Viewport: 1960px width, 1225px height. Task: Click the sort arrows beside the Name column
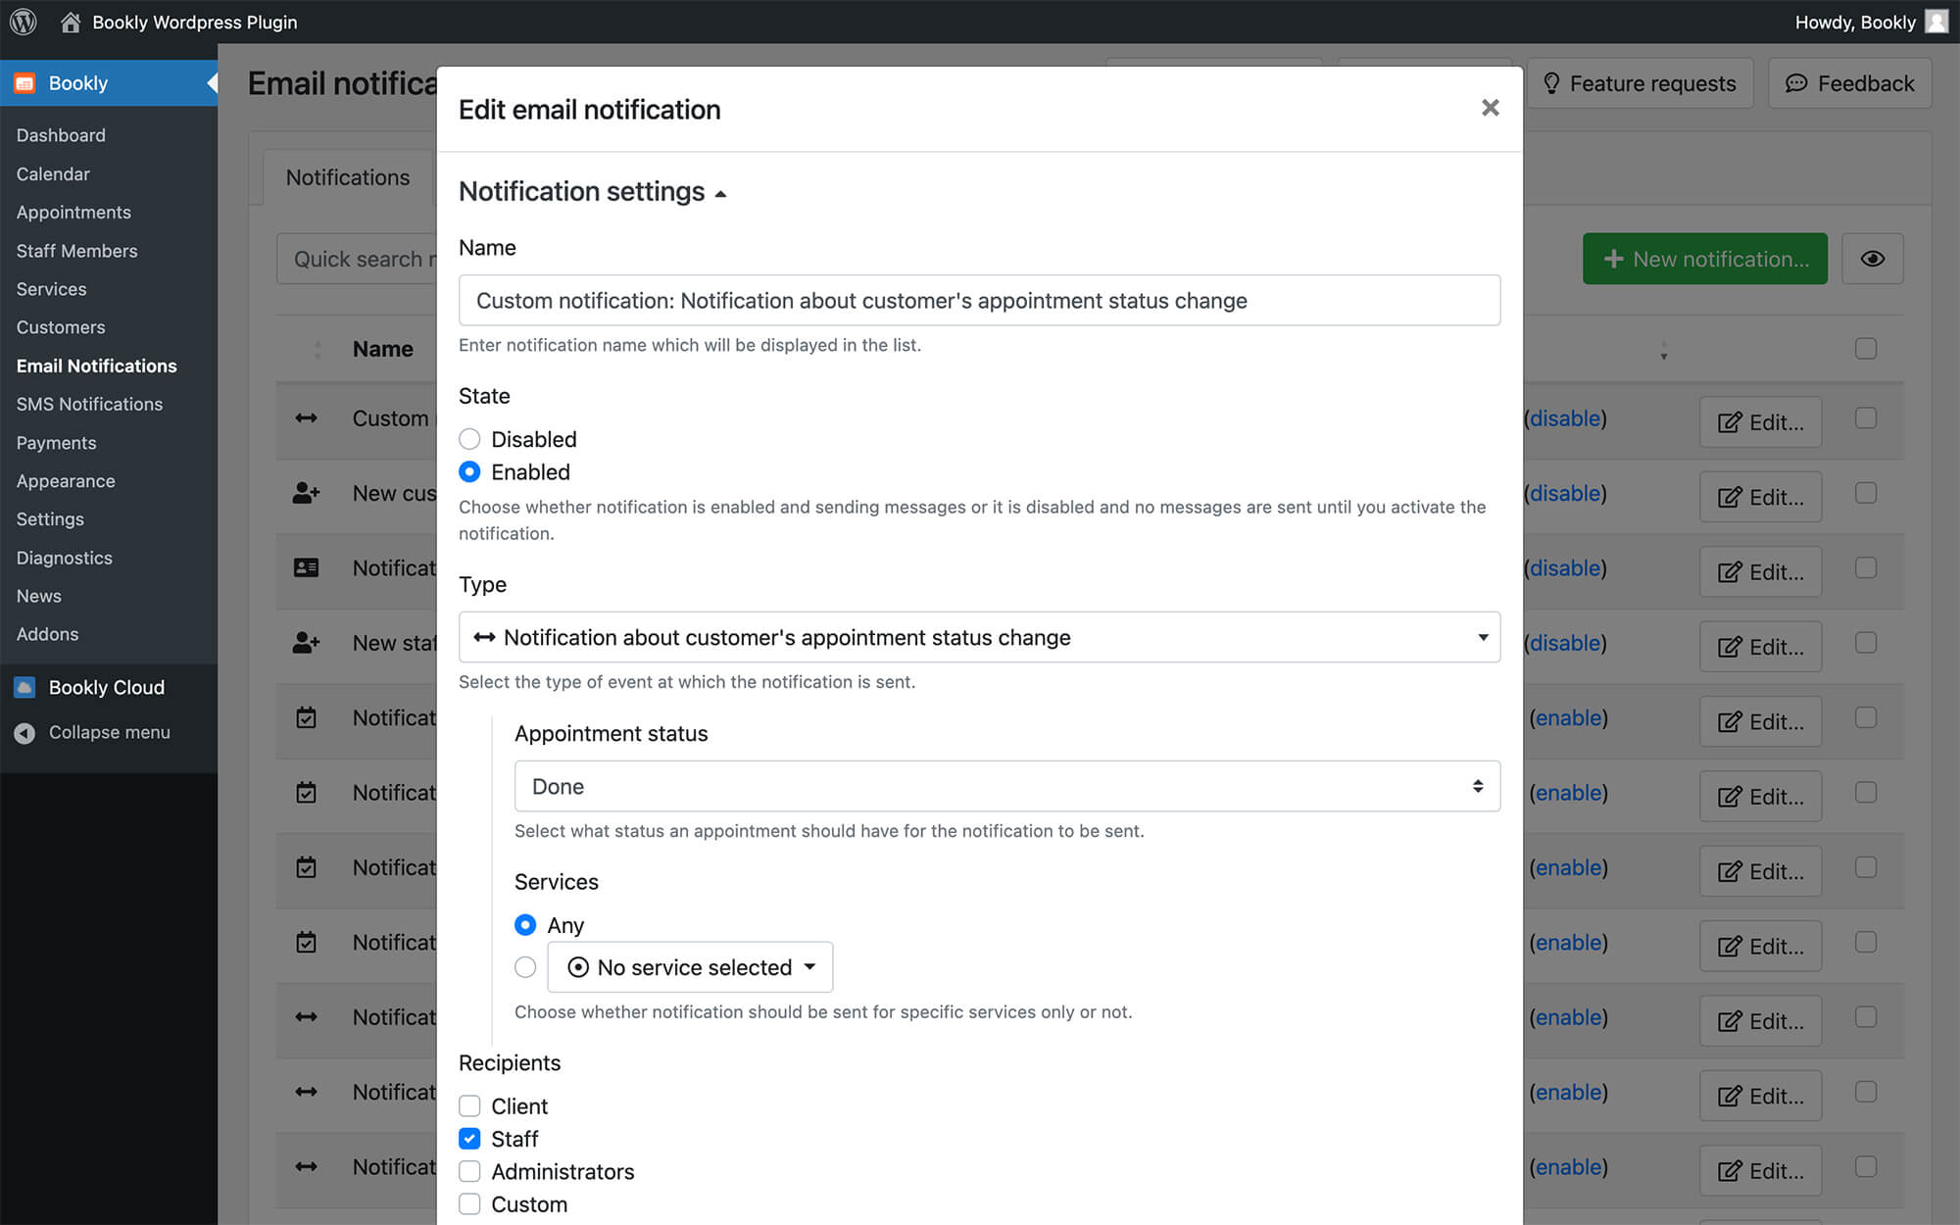pyautogui.click(x=317, y=349)
